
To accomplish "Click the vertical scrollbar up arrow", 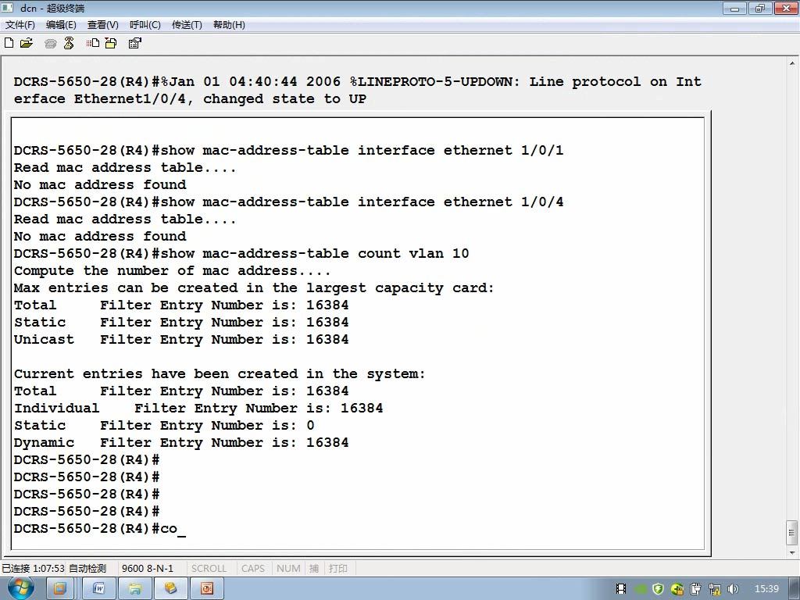I will (792, 64).
